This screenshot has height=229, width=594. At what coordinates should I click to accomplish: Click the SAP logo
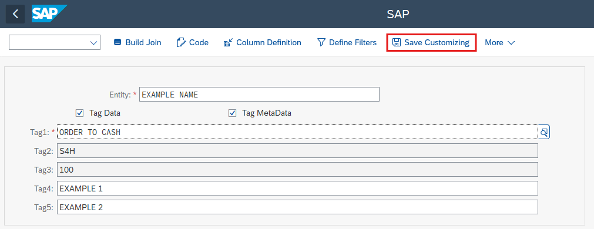coord(49,14)
